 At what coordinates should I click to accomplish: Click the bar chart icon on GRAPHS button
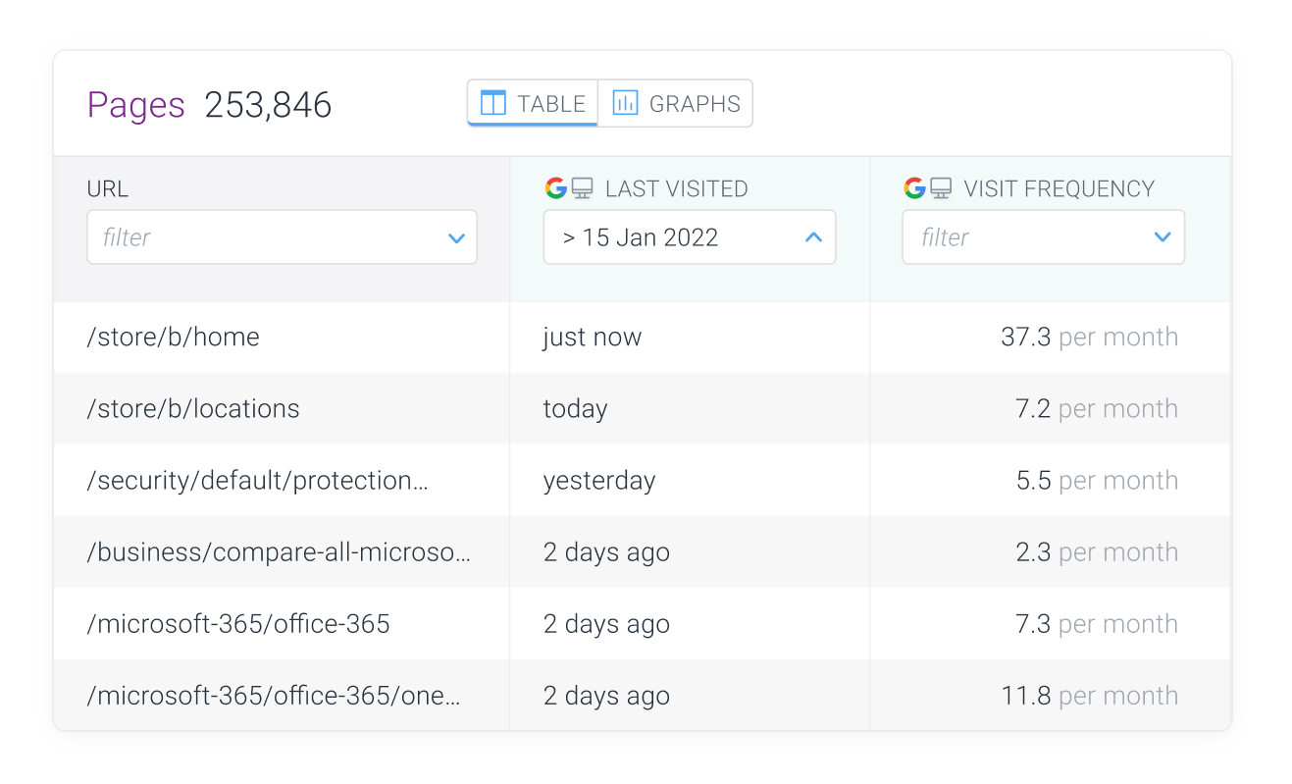click(x=625, y=102)
